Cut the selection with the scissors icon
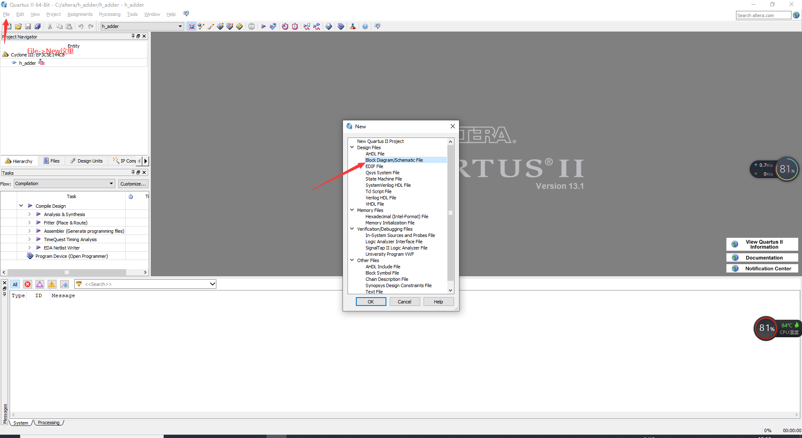The image size is (802, 438). click(50, 26)
